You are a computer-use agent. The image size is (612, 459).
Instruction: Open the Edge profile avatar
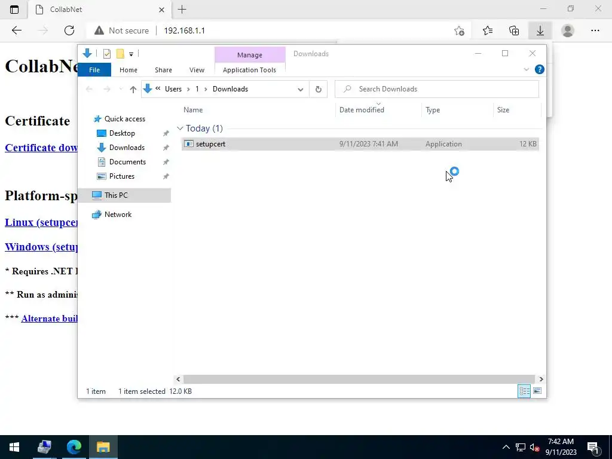[x=568, y=30]
